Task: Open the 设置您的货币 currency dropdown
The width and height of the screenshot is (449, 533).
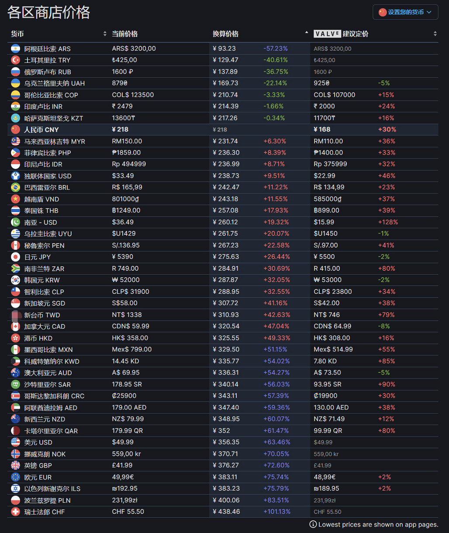Action: tap(405, 12)
